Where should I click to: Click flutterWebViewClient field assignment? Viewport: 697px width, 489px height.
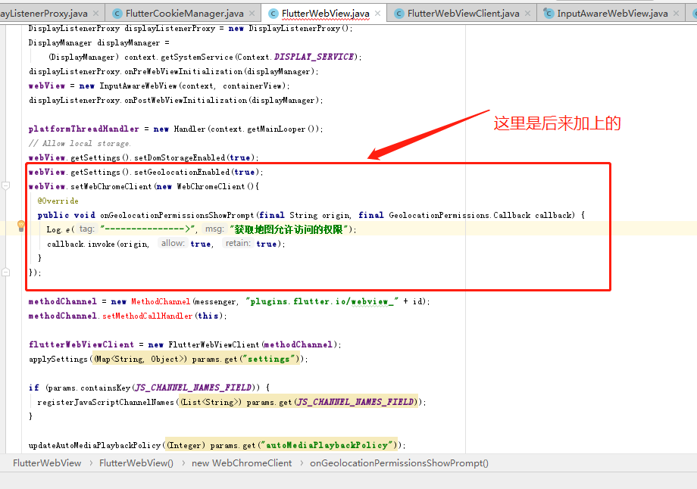point(81,344)
